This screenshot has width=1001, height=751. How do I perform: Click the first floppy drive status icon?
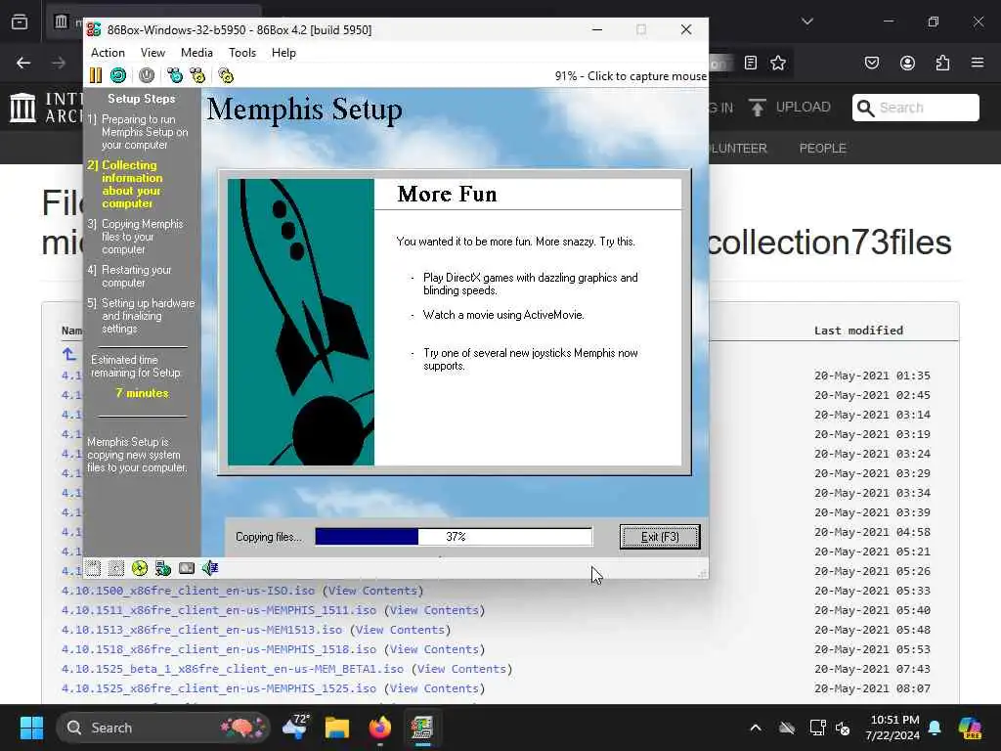(93, 568)
